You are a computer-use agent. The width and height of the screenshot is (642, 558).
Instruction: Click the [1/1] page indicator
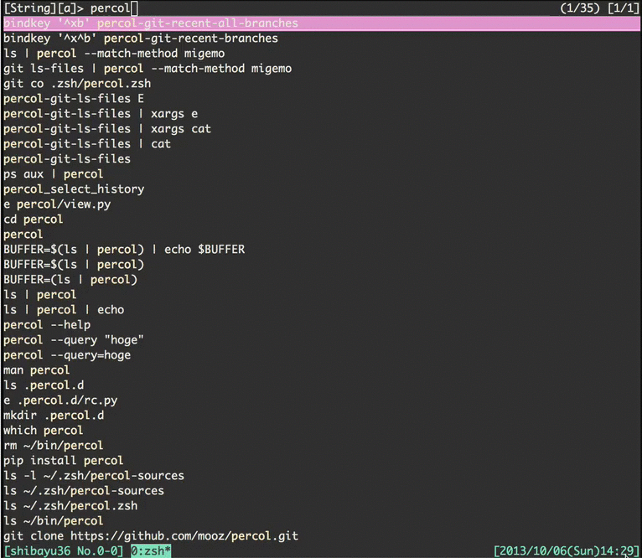click(624, 8)
